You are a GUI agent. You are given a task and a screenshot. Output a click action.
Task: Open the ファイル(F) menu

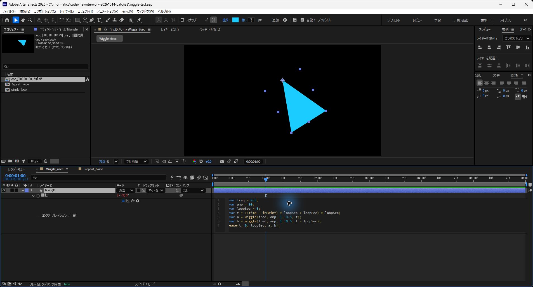[9, 11]
